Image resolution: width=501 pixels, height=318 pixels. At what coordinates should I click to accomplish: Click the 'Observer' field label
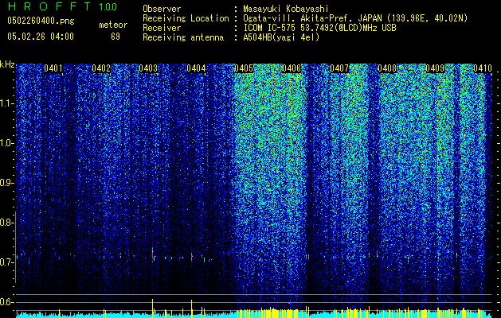tap(162, 9)
